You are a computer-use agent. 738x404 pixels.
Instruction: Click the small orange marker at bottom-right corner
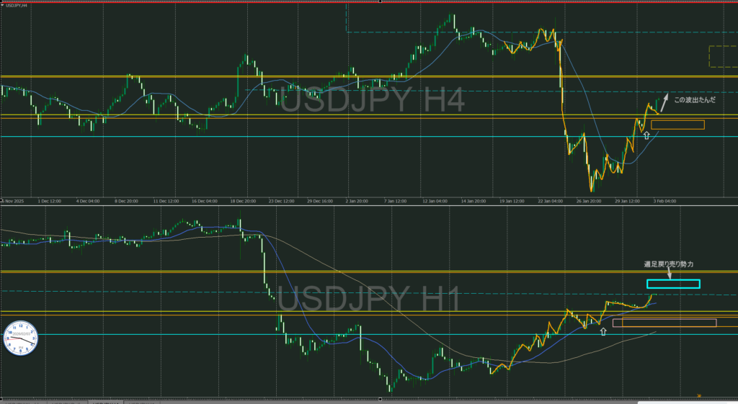coord(699,395)
